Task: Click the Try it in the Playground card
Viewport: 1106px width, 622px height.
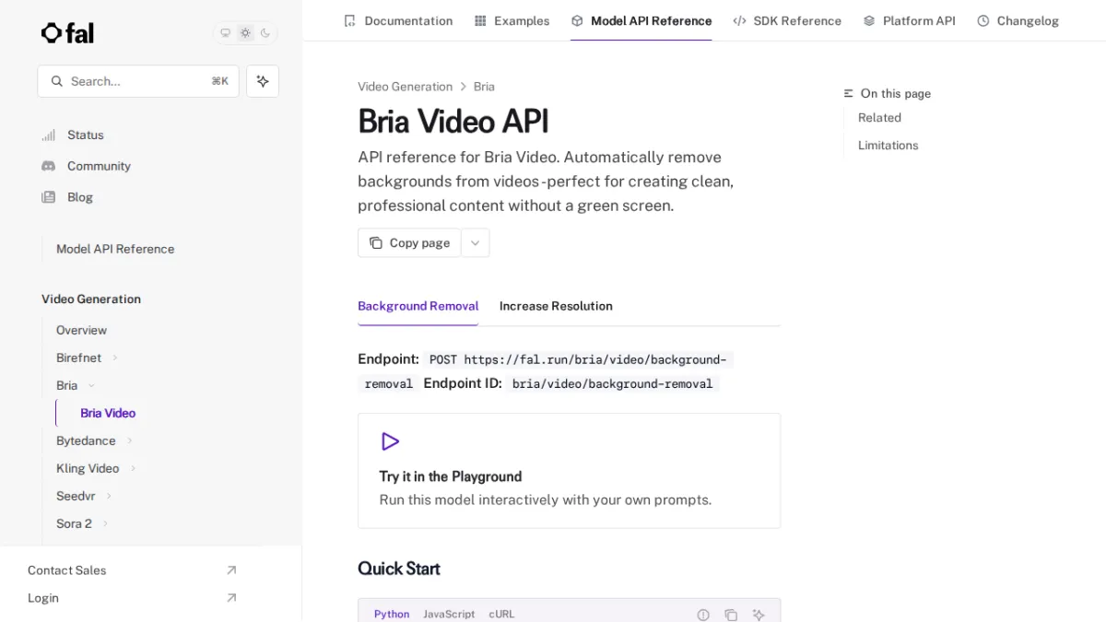Action: [569, 471]
